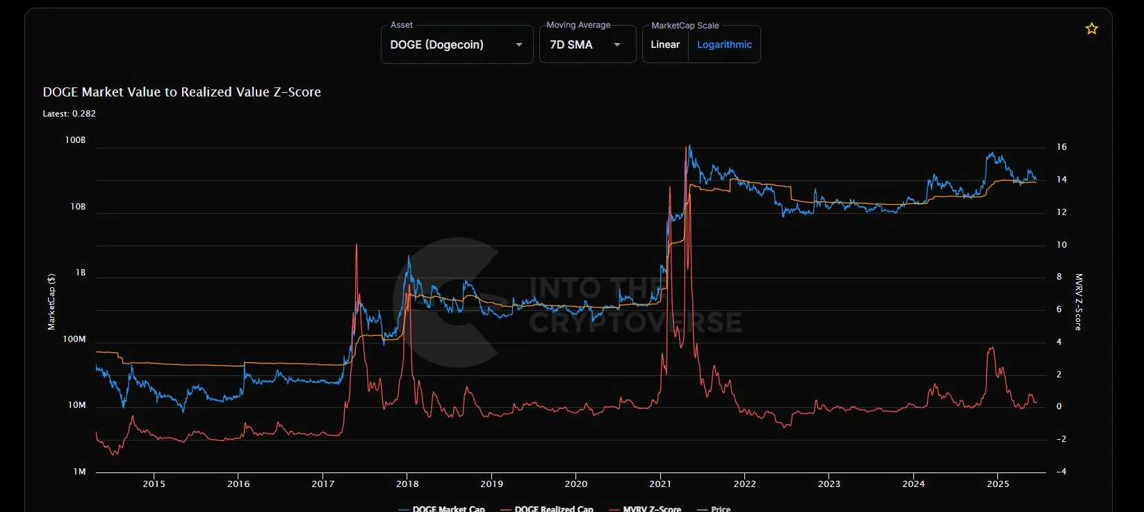The height and width of the screenshot is (512, 1144).
Task: Click the 2018 x-axis label
Action: click(x=407, y=484)
